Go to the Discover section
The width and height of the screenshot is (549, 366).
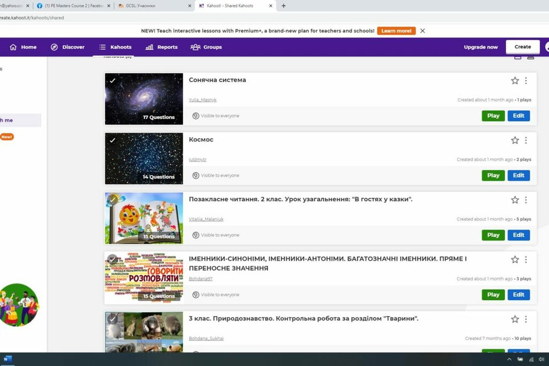point(68,47)
